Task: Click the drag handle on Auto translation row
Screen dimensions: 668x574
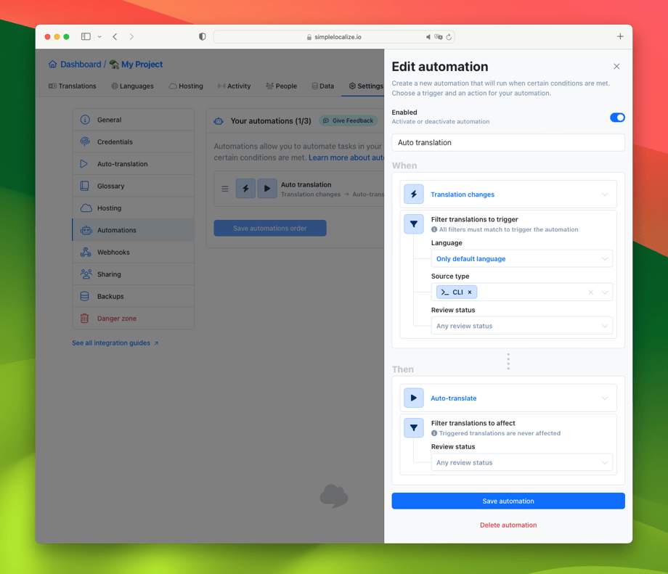Action: (x=225, y=189)
